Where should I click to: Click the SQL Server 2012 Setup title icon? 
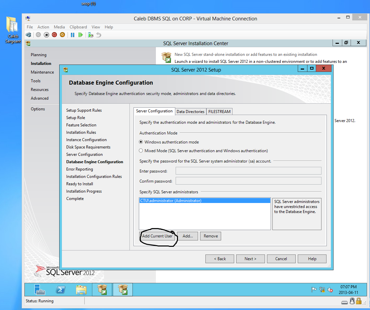coord(66,70)
